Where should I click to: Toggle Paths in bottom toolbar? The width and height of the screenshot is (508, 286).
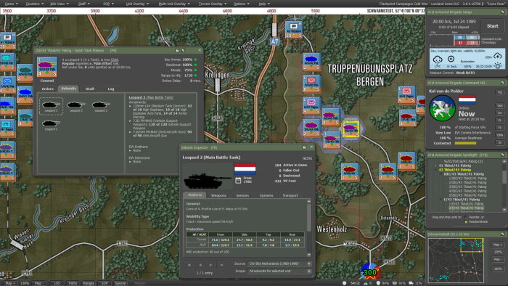(73, 283)
